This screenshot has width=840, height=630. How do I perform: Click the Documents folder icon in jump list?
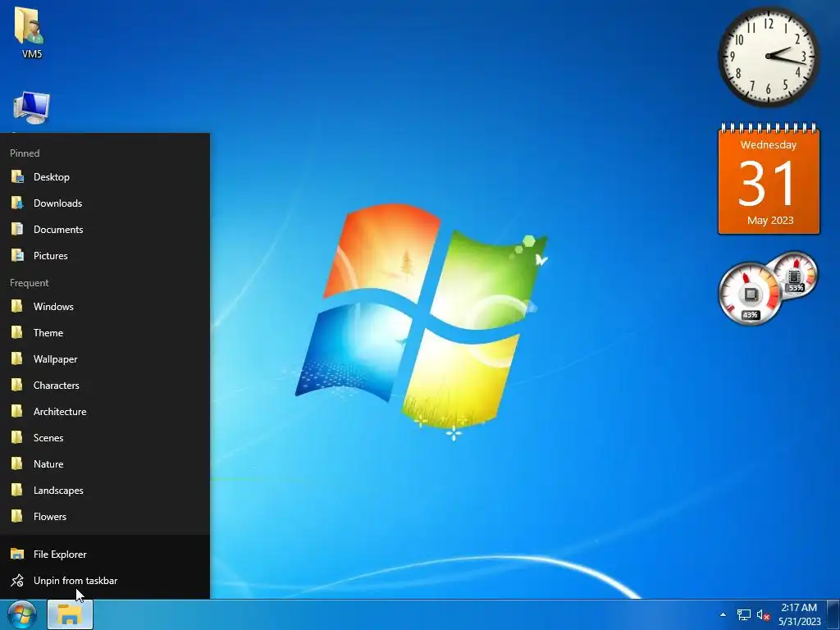(17, 230)
